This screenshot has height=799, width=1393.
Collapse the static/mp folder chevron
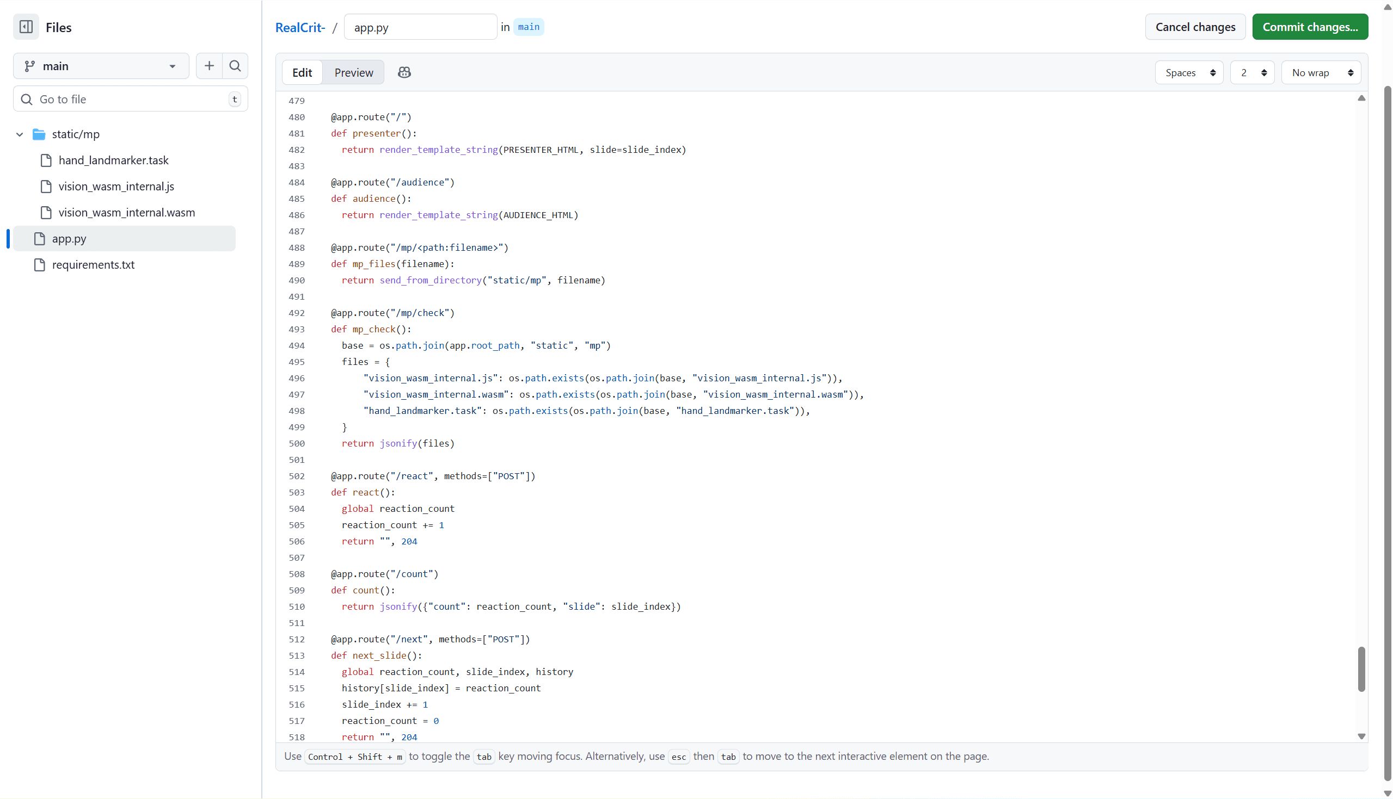coord(20,134)
